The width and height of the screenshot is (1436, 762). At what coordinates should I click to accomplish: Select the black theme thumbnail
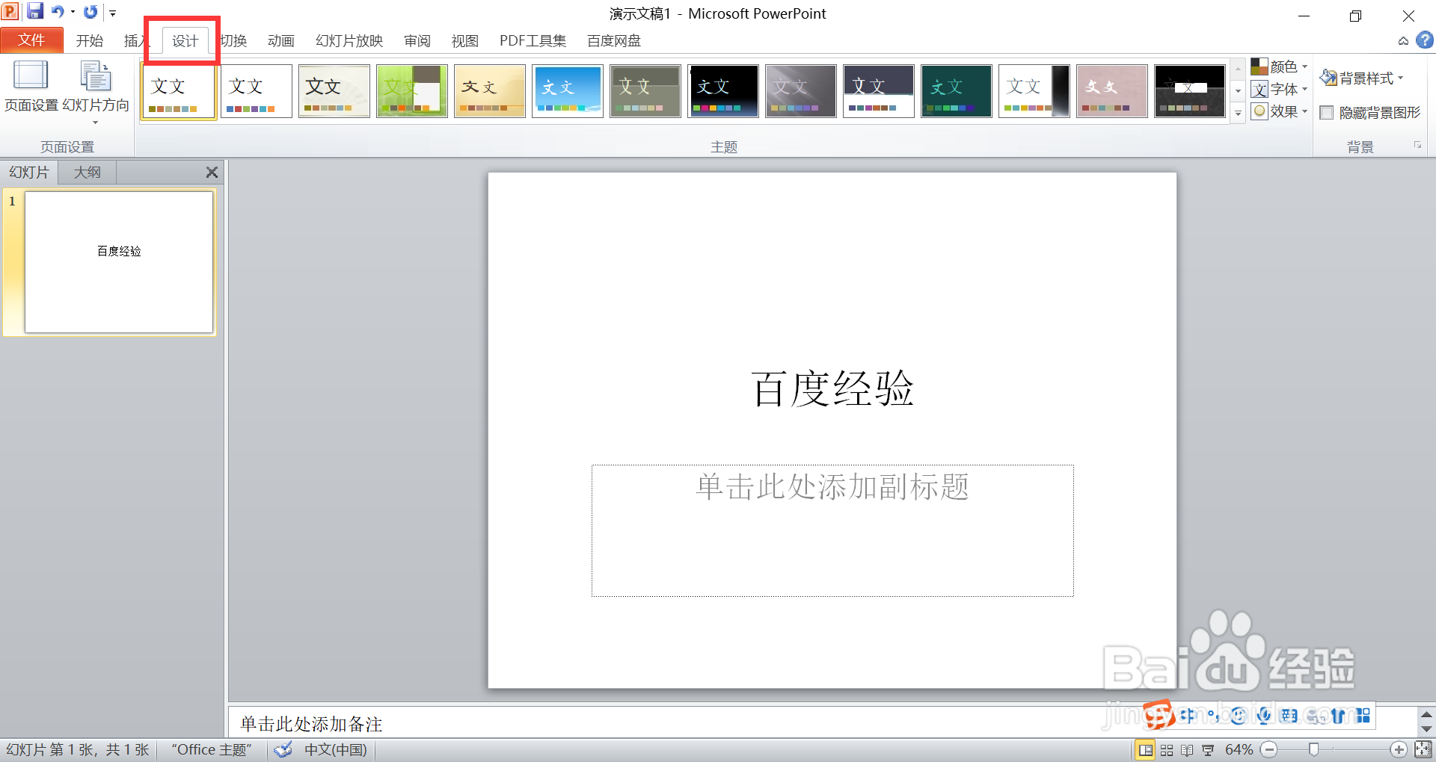pos(723,90)
